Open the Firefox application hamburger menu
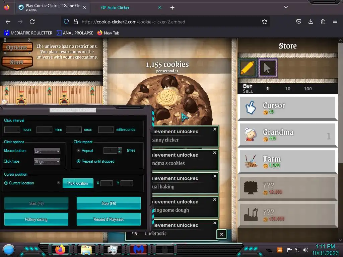 335,21
